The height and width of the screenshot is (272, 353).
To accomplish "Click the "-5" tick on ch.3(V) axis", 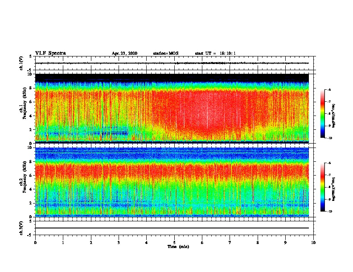I will tap(30, 235).
